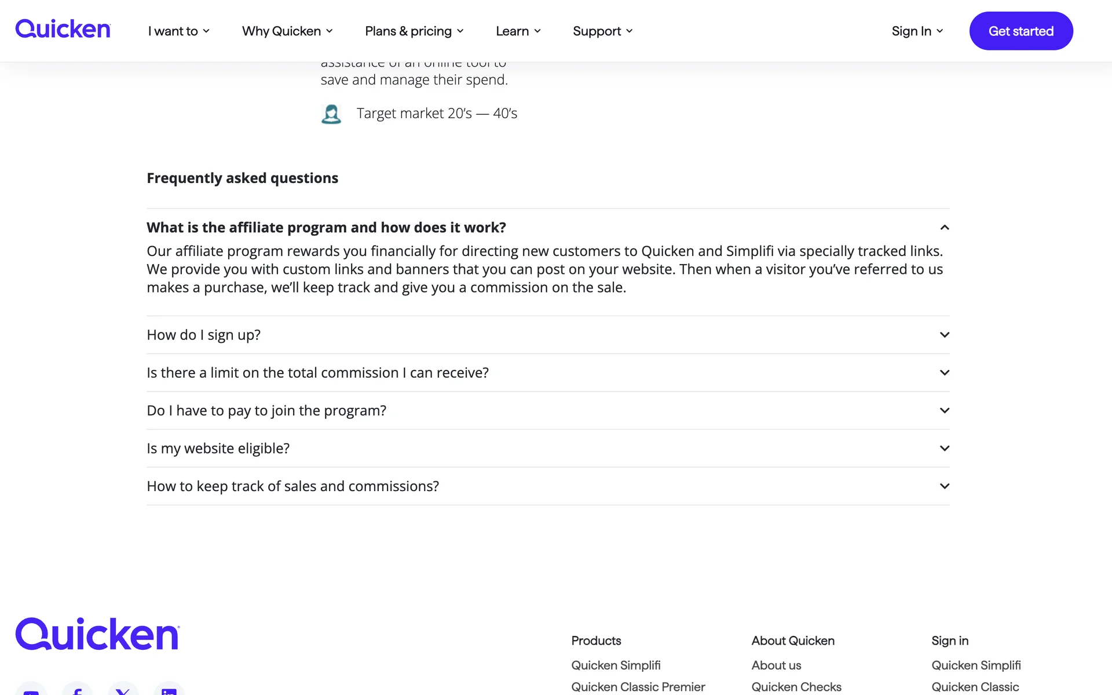This screenshot has height=695, width=1112.
Task: Open the Support menu
Action: click(602, 31)
